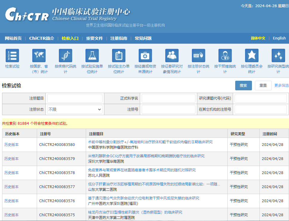Open the 注册状态 dropdown showing 不限

[75, 109]
